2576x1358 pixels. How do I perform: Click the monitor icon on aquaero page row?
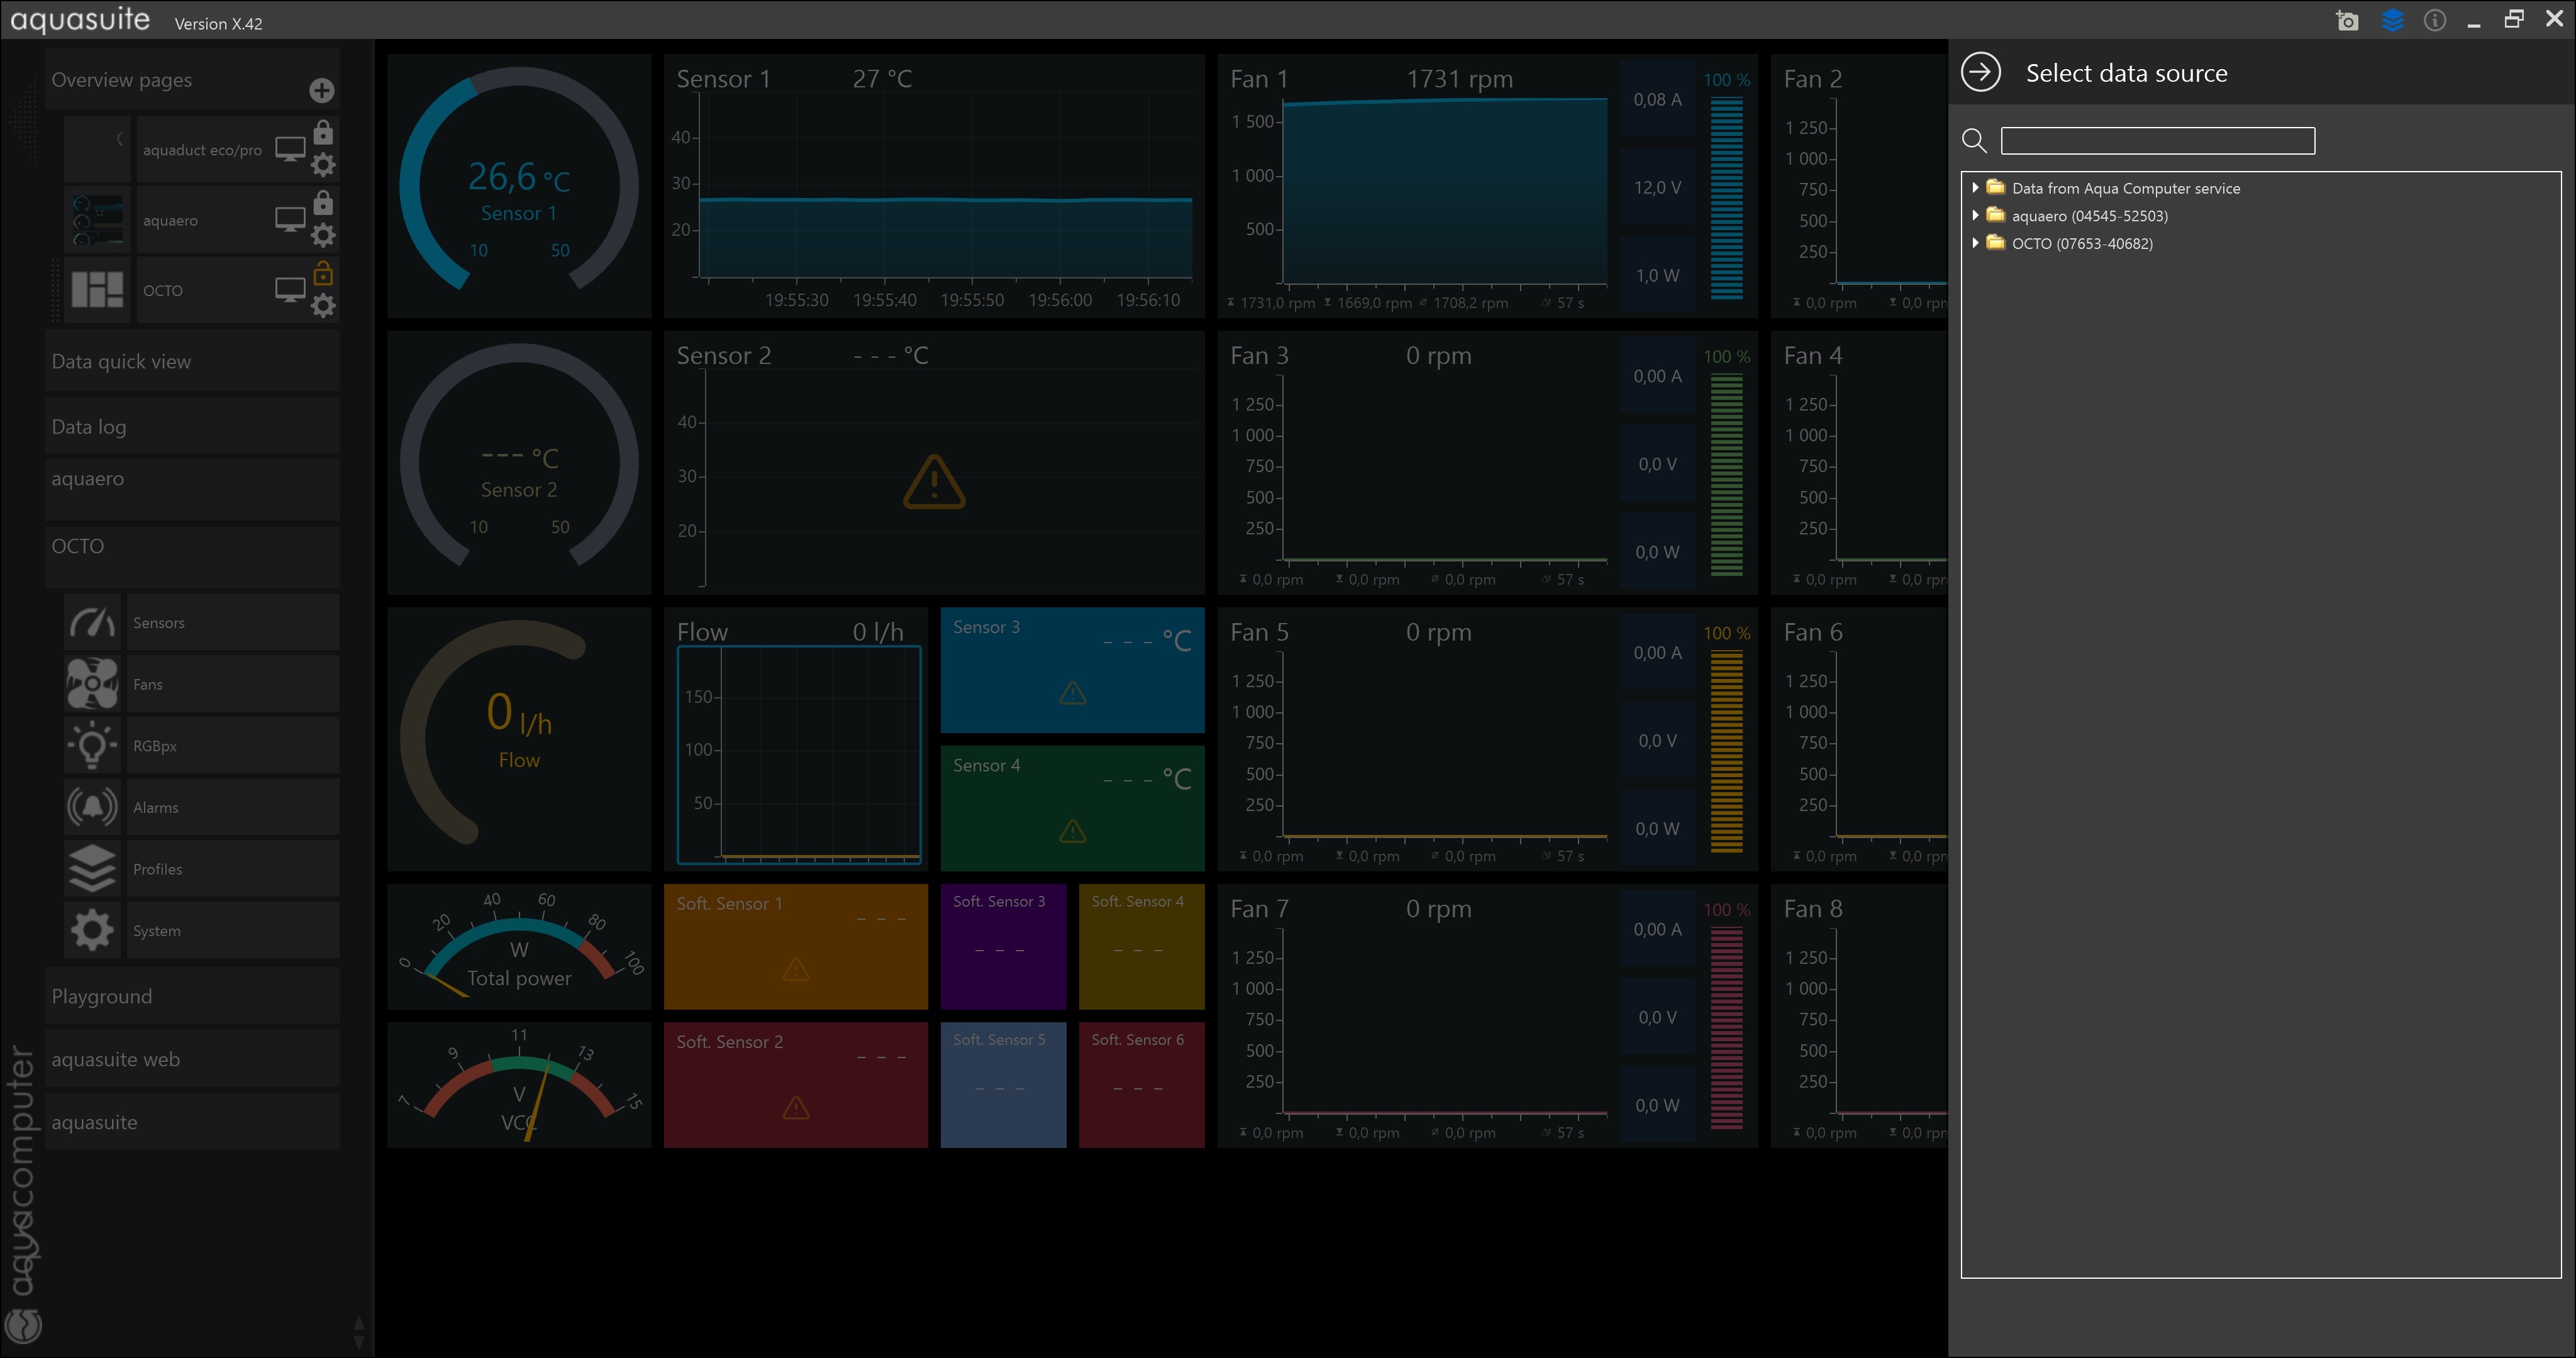click(x=290, y=219)
